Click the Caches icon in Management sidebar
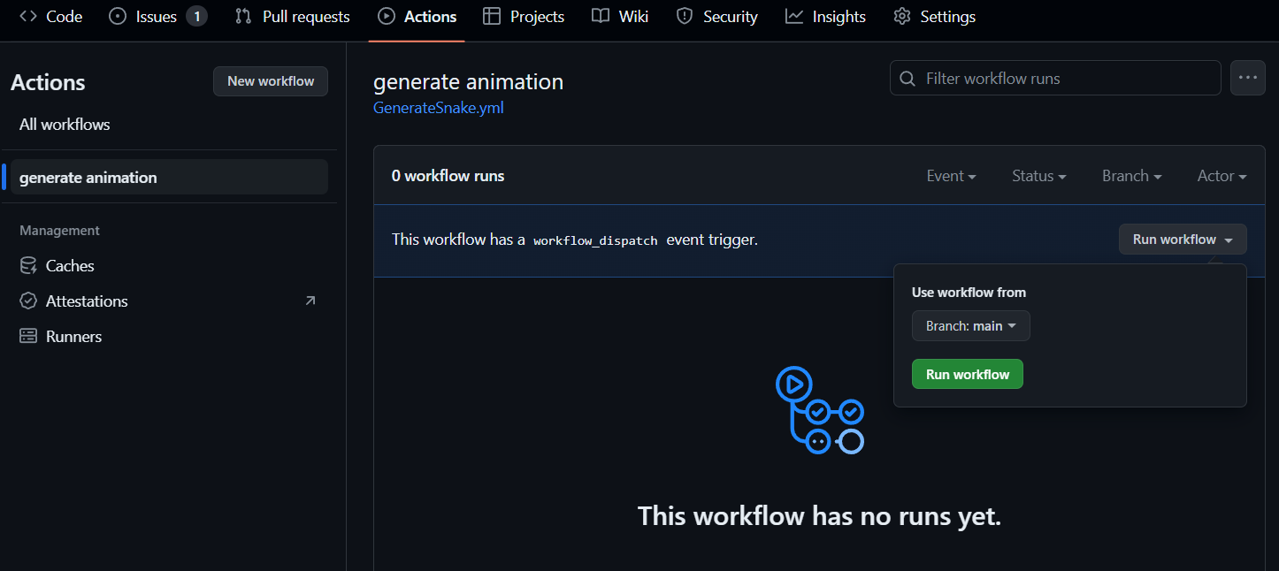The width and height of the screenshot is (1279, 571). click(x=27, y=265)
